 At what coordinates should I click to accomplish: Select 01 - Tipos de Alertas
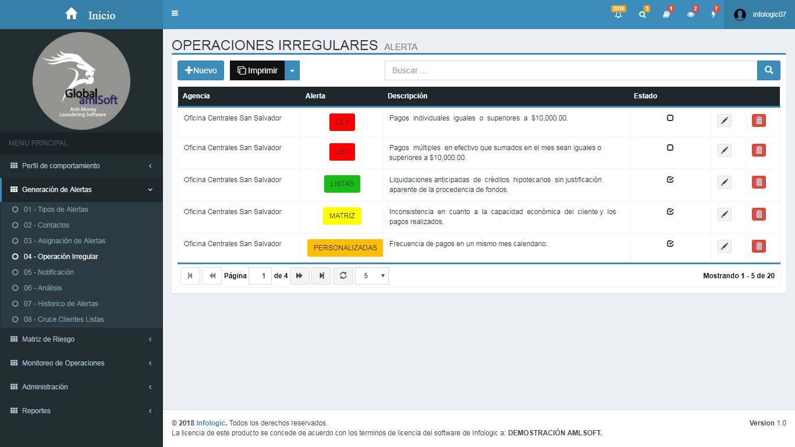56,210
